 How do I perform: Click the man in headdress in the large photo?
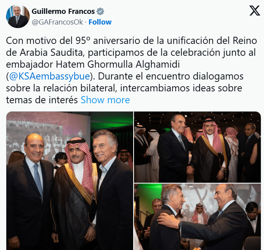[76, 191]
